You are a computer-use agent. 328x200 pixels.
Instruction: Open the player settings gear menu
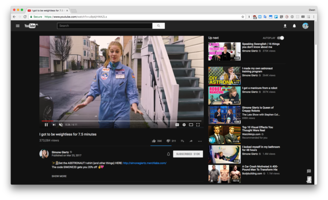coord(184,125)
